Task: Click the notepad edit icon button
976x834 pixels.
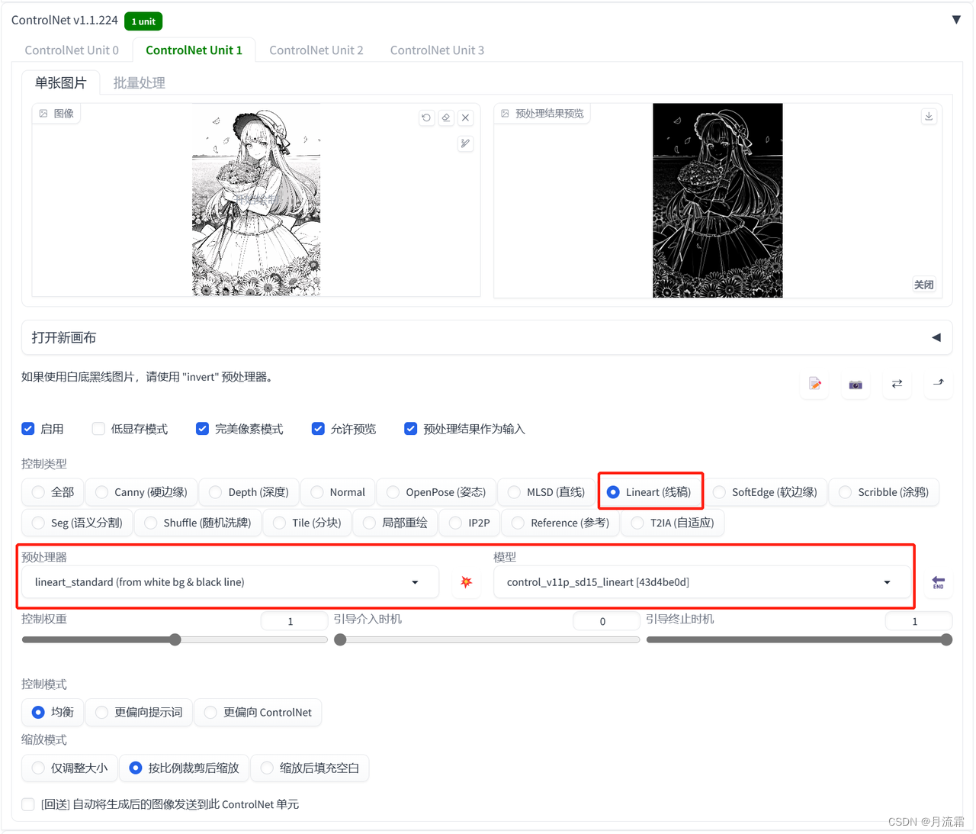Action: coord(815,384)
